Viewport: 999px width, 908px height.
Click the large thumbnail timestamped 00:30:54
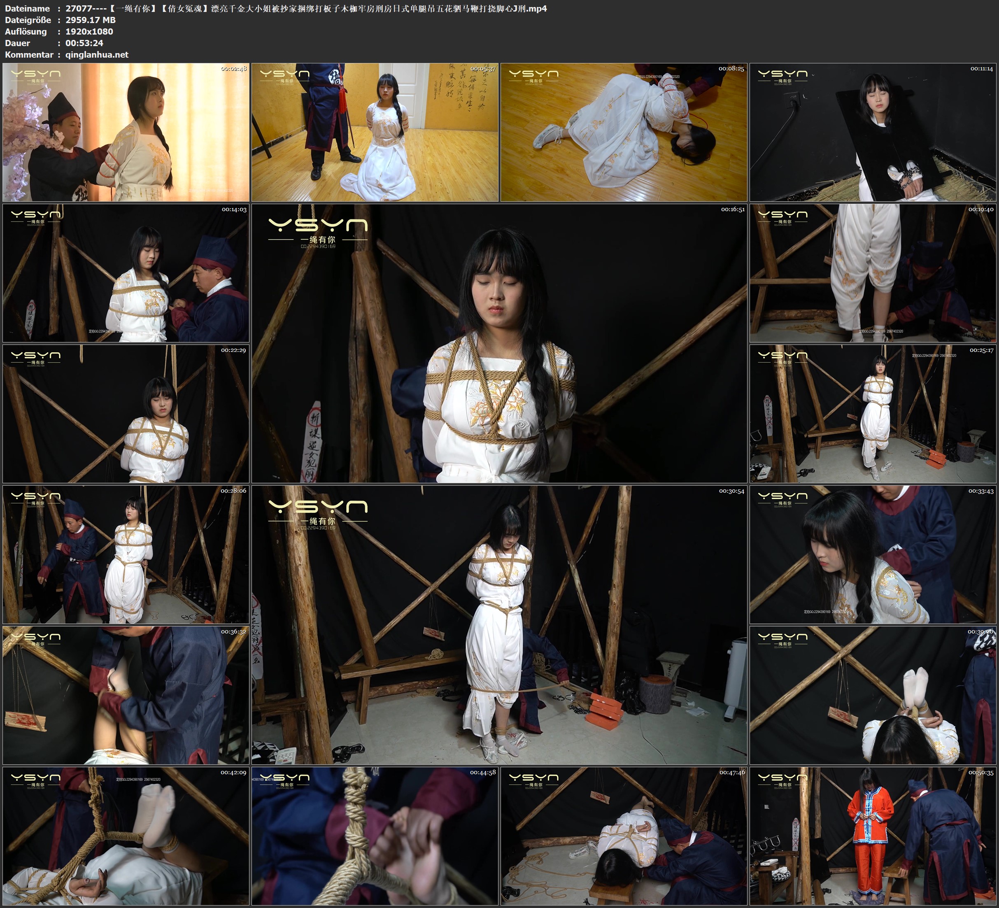click(499, 625)
